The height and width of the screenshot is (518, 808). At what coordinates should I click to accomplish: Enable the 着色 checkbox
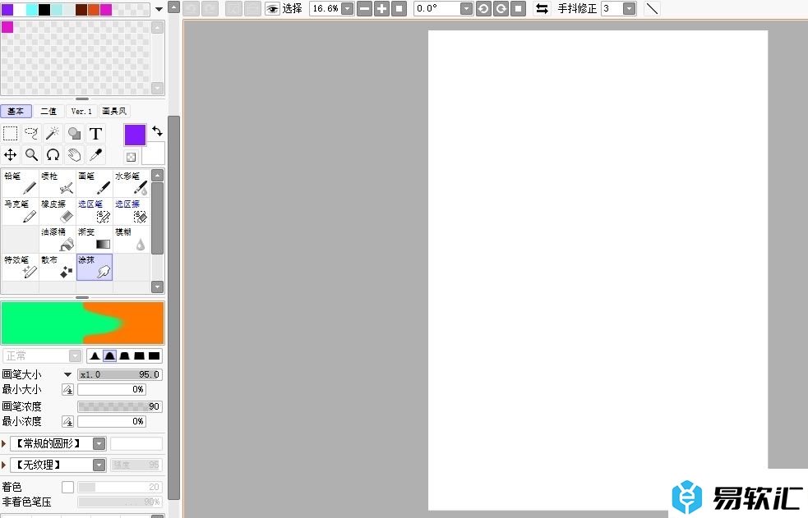point(67,487)
